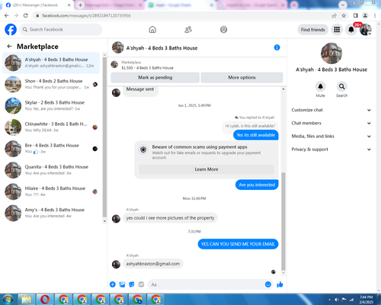Open the Chinawhite 3 Beds 1 Bath conversation
The width and height of the screenshot is (381, 305).
pos(51,127)
